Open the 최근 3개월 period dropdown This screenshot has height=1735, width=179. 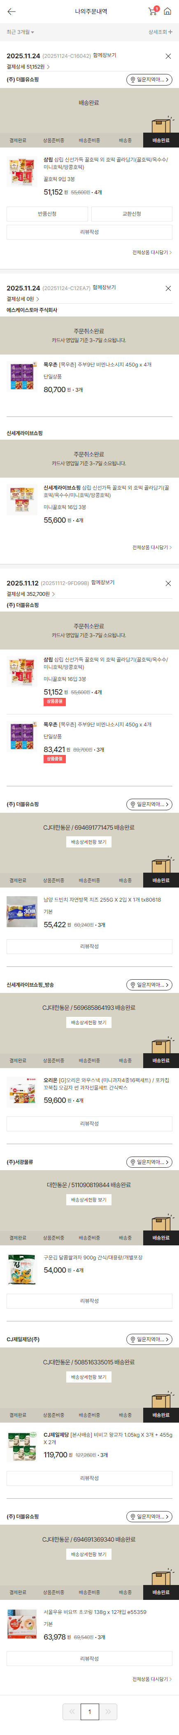(x=20, y=32)
